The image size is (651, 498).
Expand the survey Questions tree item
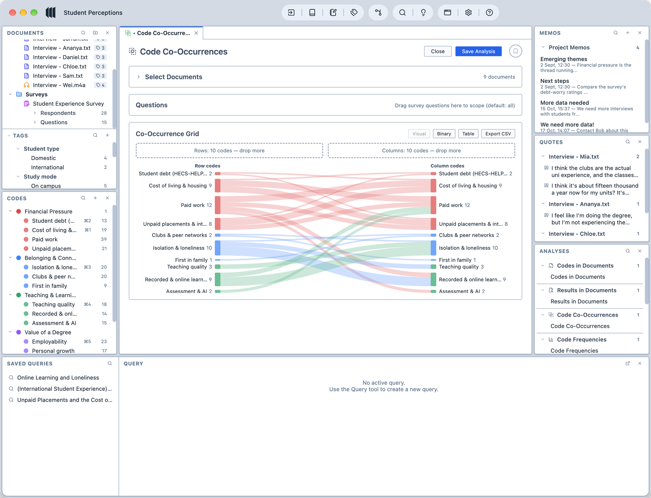point(35,122)
